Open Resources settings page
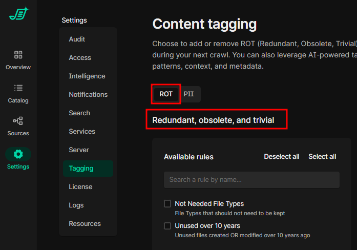357x250 pixels. pyautogui.click(x=85, y=224)
